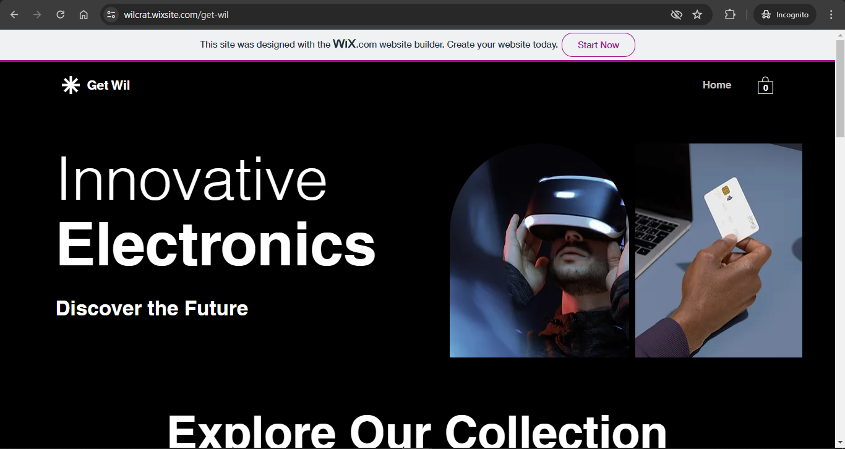The height and width of the screenshot is (449, 845).
Task: Go to browser home page icon
Action: pos(84,14)
